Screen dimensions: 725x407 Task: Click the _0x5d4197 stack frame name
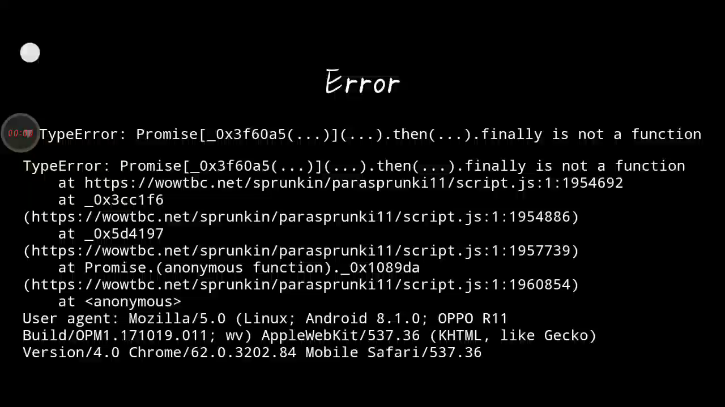pyautogui.click(x=124, y=234)
